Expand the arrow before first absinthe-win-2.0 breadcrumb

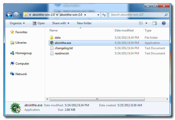pos(30,15)
